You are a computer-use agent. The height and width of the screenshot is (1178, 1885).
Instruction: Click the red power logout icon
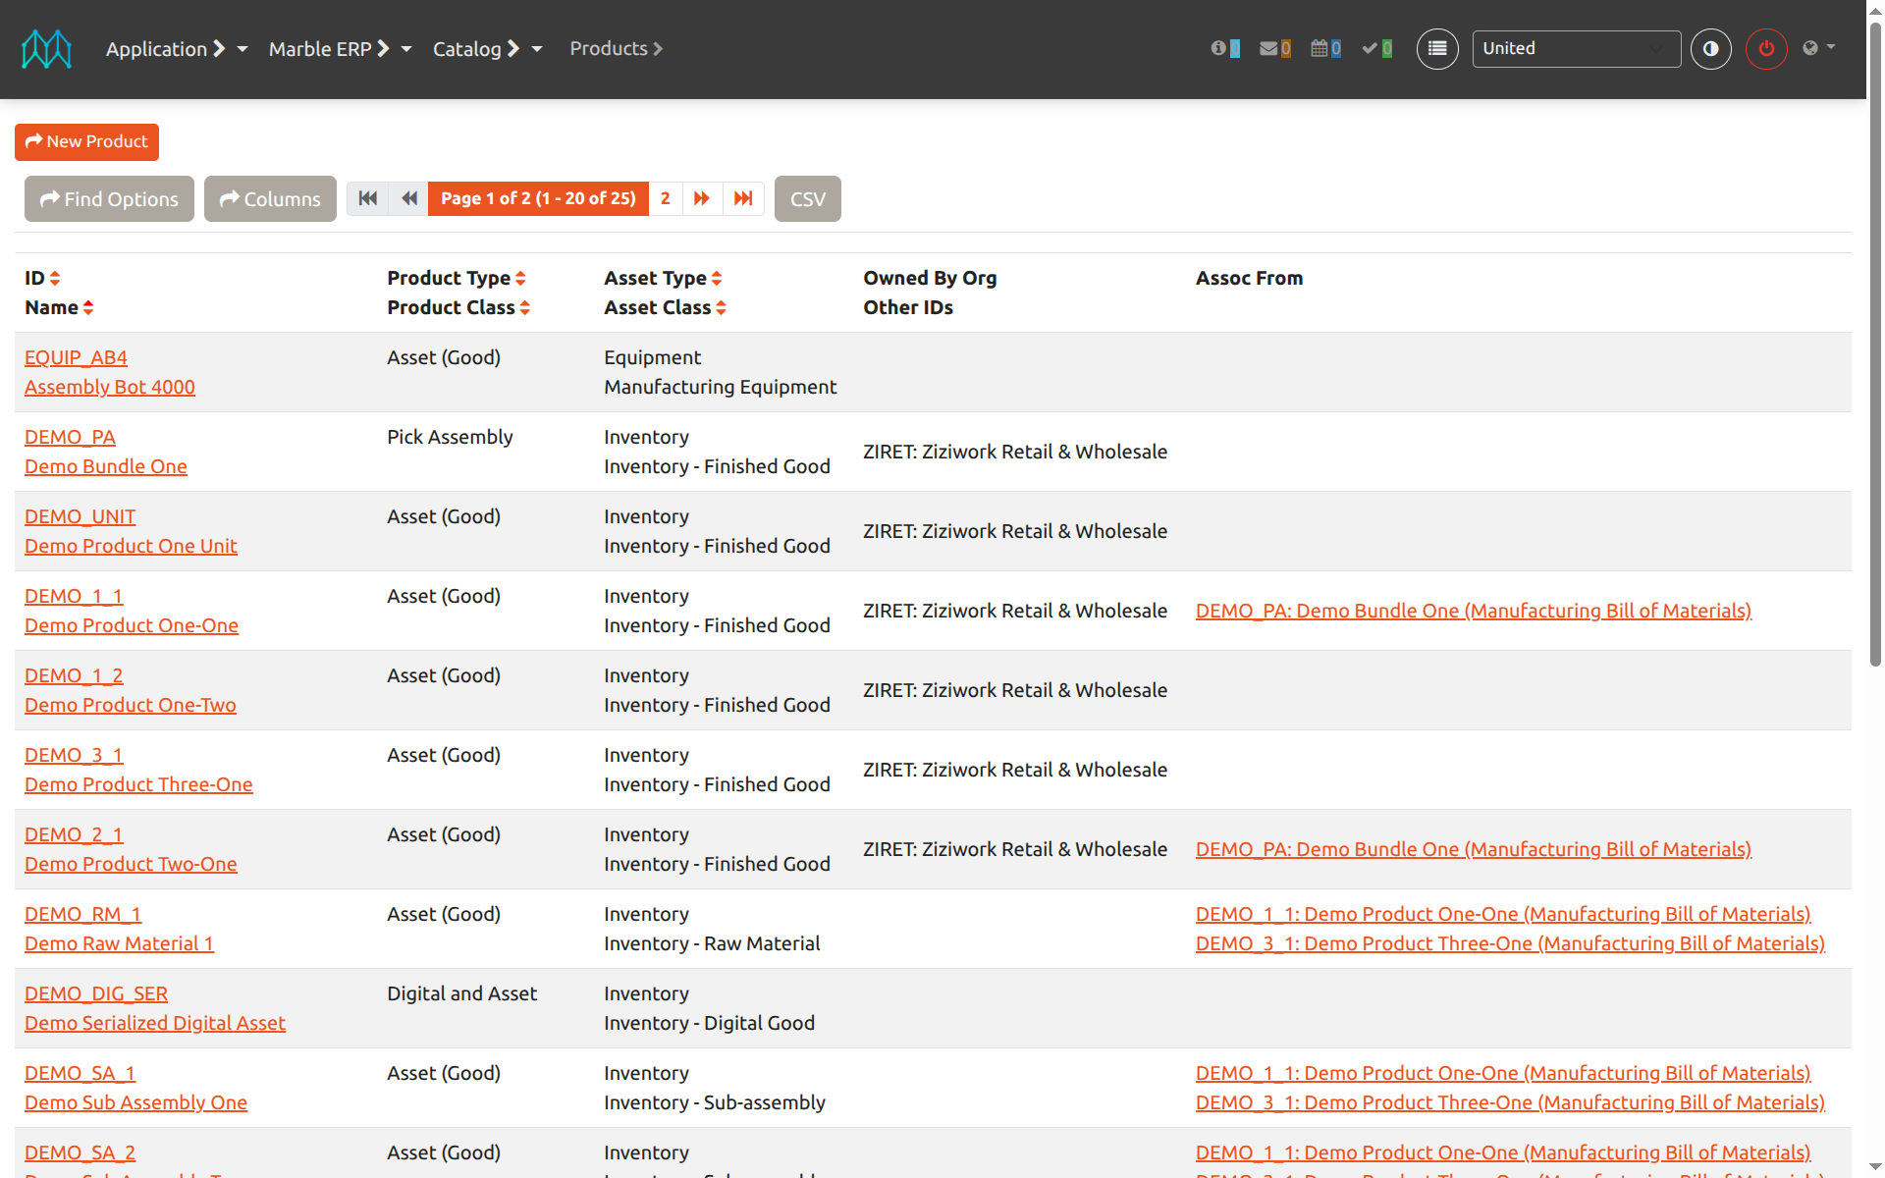coord(1765,49)
